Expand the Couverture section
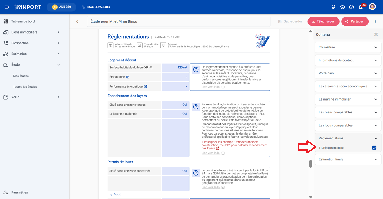The width and height of the screenshot is (383, 199). pyautogui.click(x=348, y=47)
